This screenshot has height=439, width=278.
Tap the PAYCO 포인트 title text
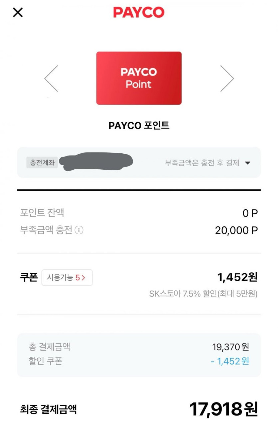click(x=139, y=125)
